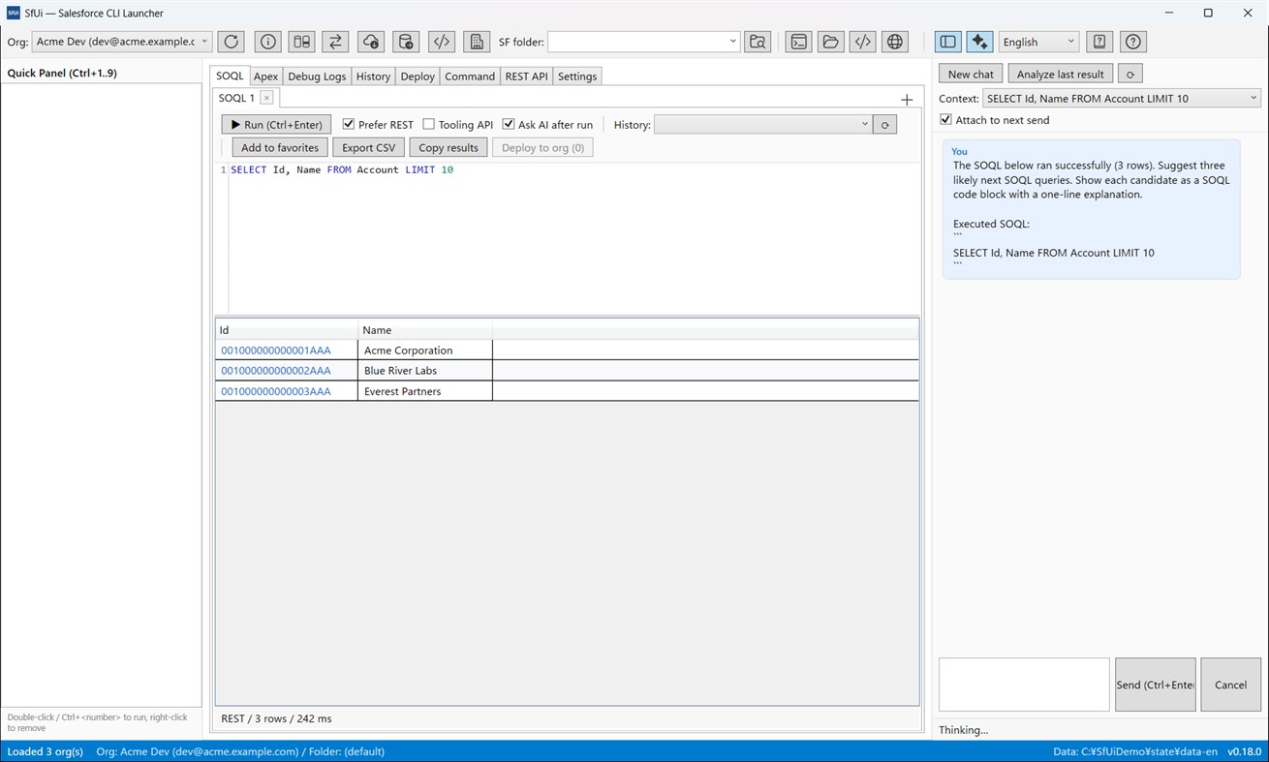
Task: Click the manual book icon beside the language dropdown
Action: tap(1099, 42)
